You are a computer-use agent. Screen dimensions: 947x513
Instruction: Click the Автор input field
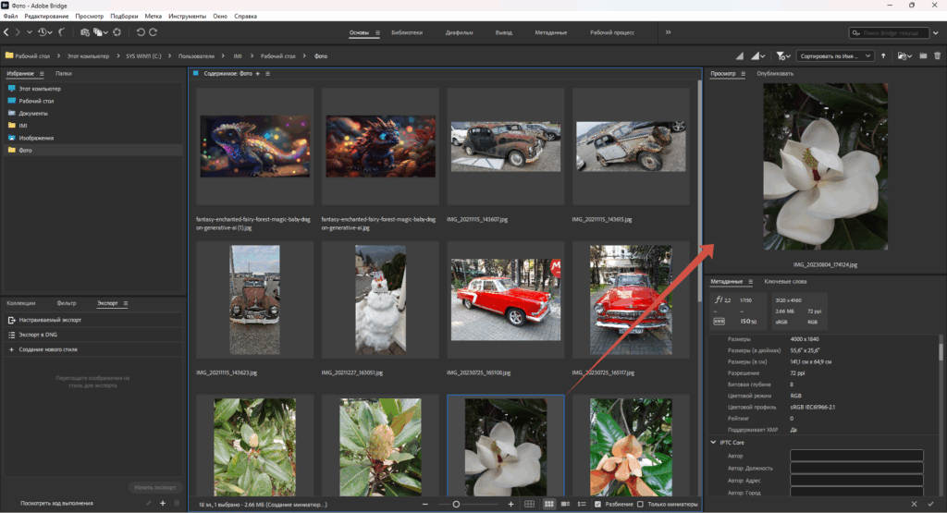click(856, 456)
